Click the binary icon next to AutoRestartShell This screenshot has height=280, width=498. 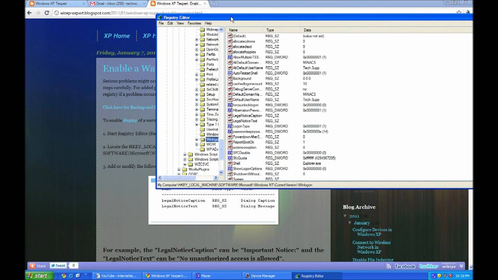(x=230, y=73)
